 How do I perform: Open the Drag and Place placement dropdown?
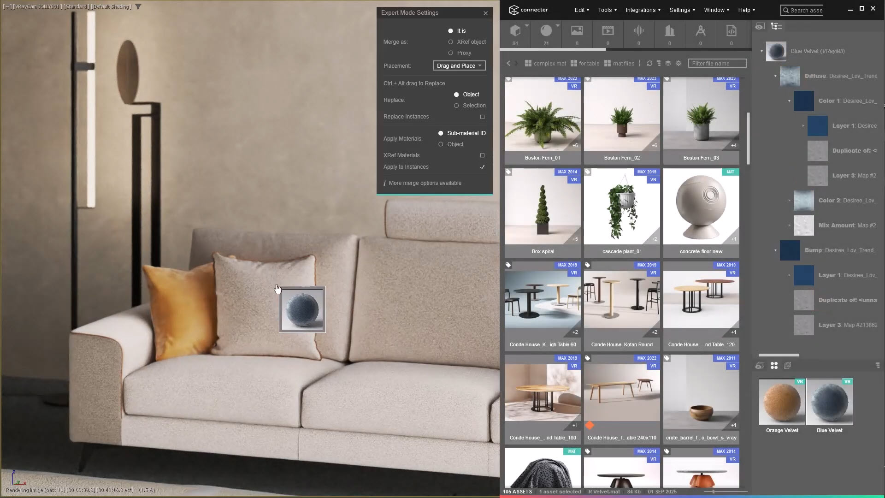point(459,66)
